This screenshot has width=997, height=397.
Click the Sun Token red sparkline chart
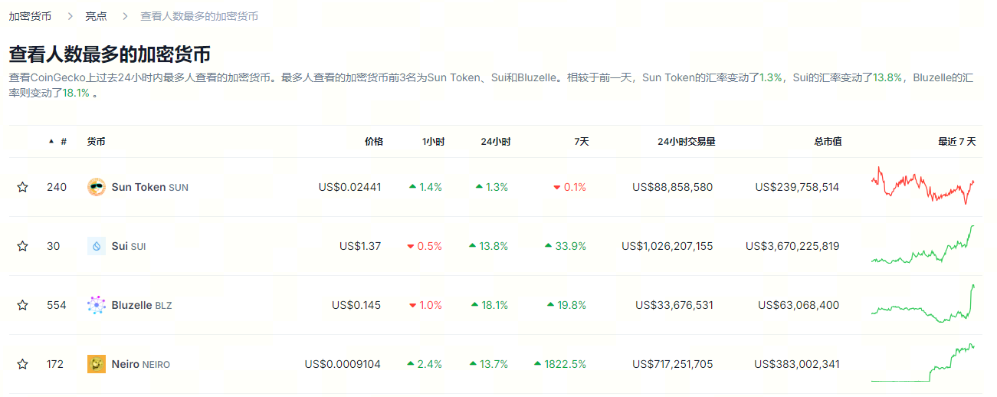(x=923, y=186)
